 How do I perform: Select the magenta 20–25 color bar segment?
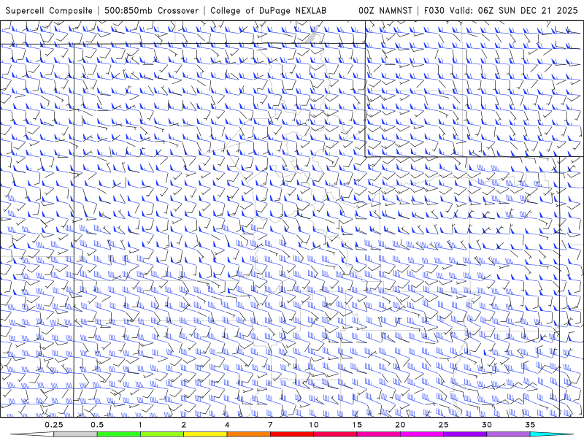422,434
